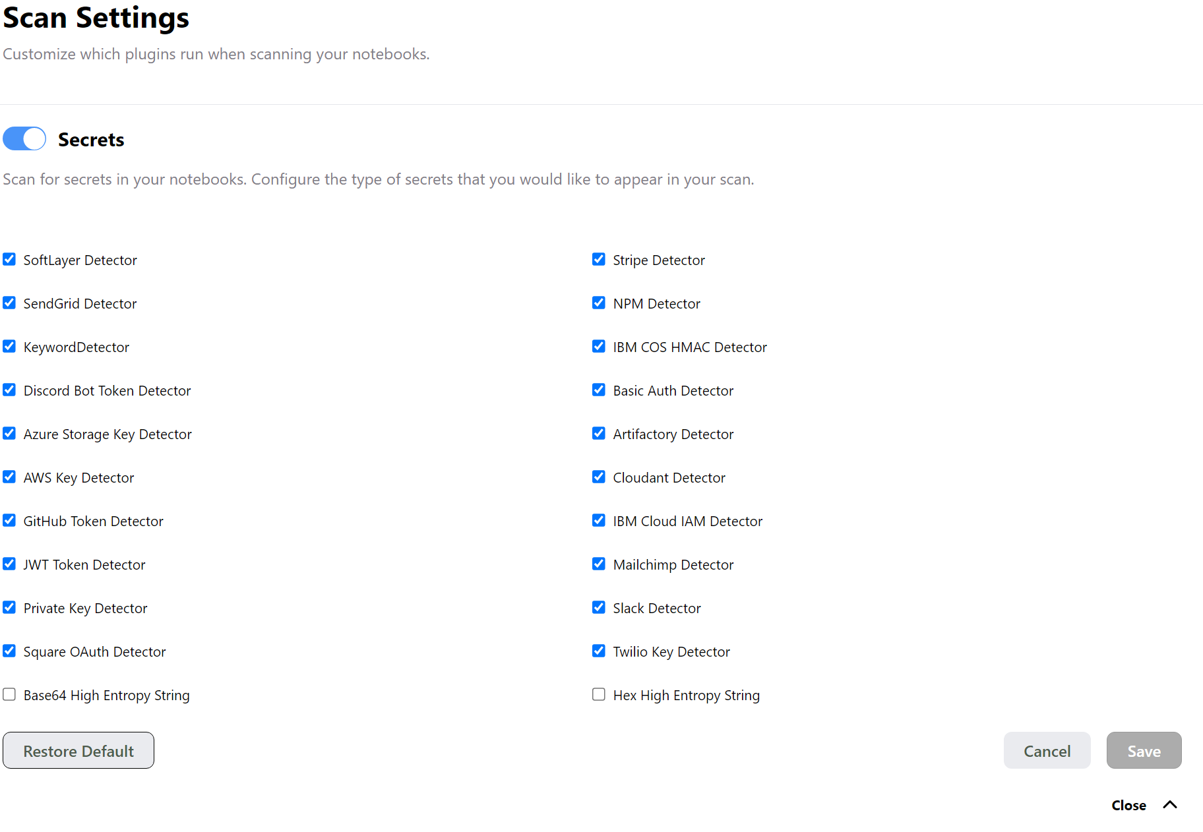Uncheck Stripe Detector checkbox
Viewport: 1203px width, 832px height.
pos(599,259)
